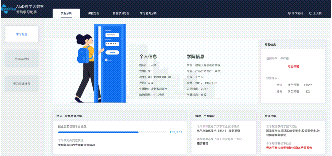The height and width of the screenshot is (156, 332).
Task: Click the 学分、对外交流详情 panel header
Action: [x=69, y=116]
